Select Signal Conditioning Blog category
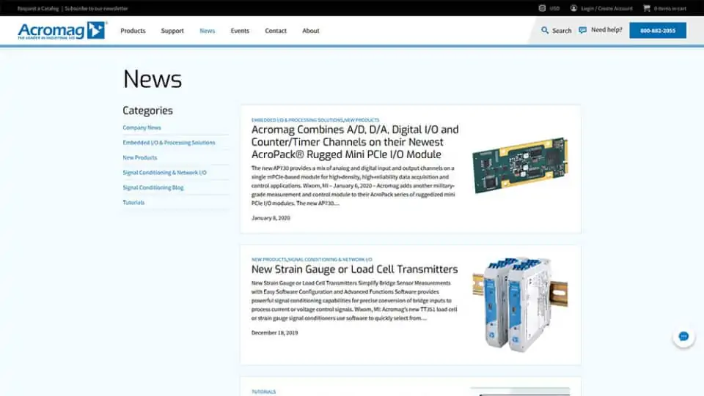The width and height of the screenshot is (704, 396). [153, 187]
